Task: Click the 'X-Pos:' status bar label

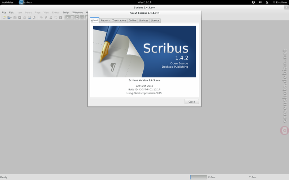Action: 212,177
